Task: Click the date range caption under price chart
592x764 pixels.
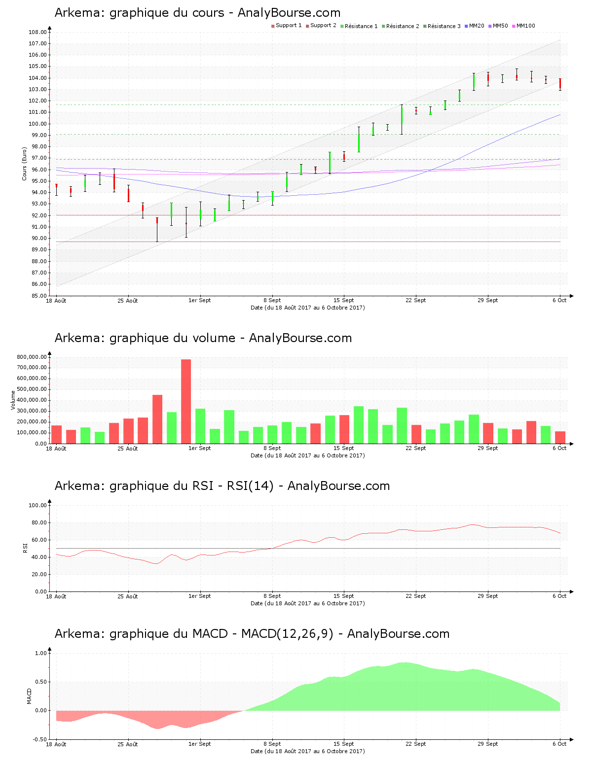Action: coord(308,308)
